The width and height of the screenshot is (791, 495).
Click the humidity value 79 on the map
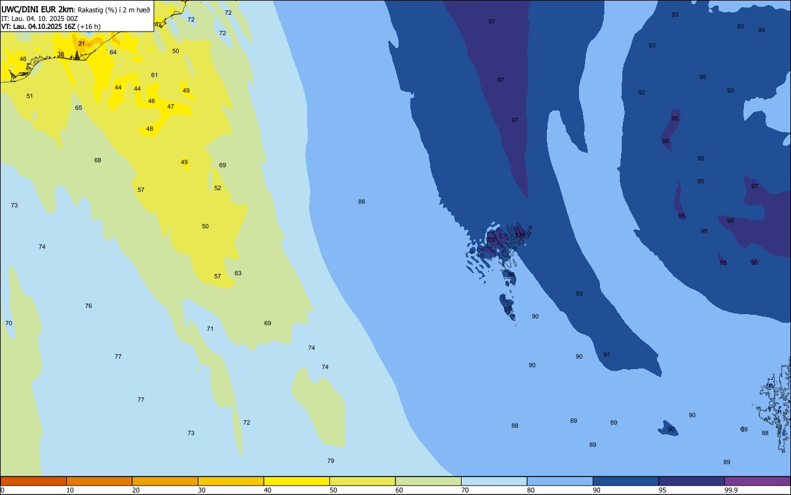click(331, 461)
